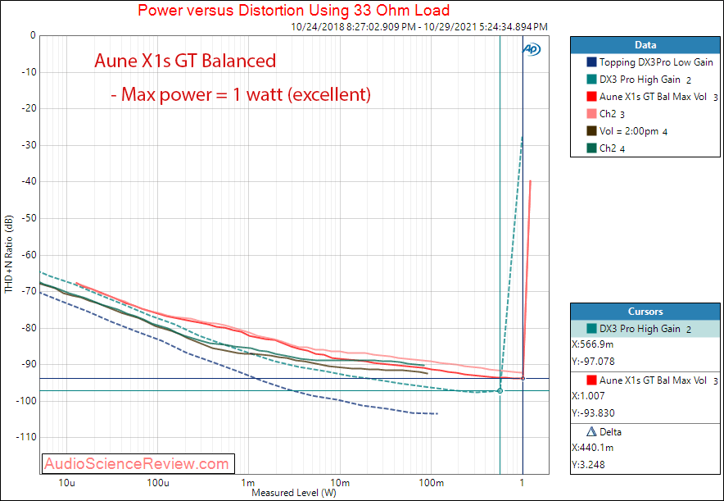Click the 1m tick on the x-axis
The height and width of the screenshot is (501, 724).
click(x=248, y=484)
